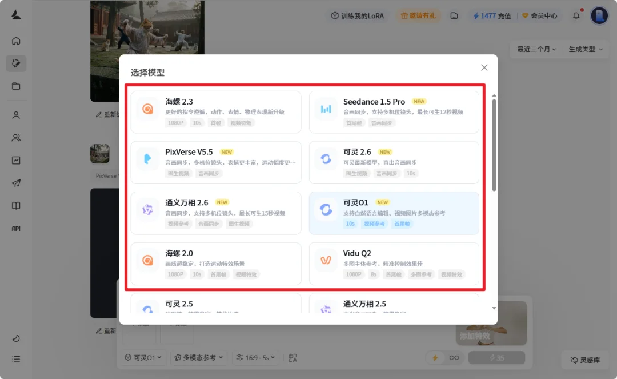
Task: Open the 多模态参考 selector
Action: [200, 357]
